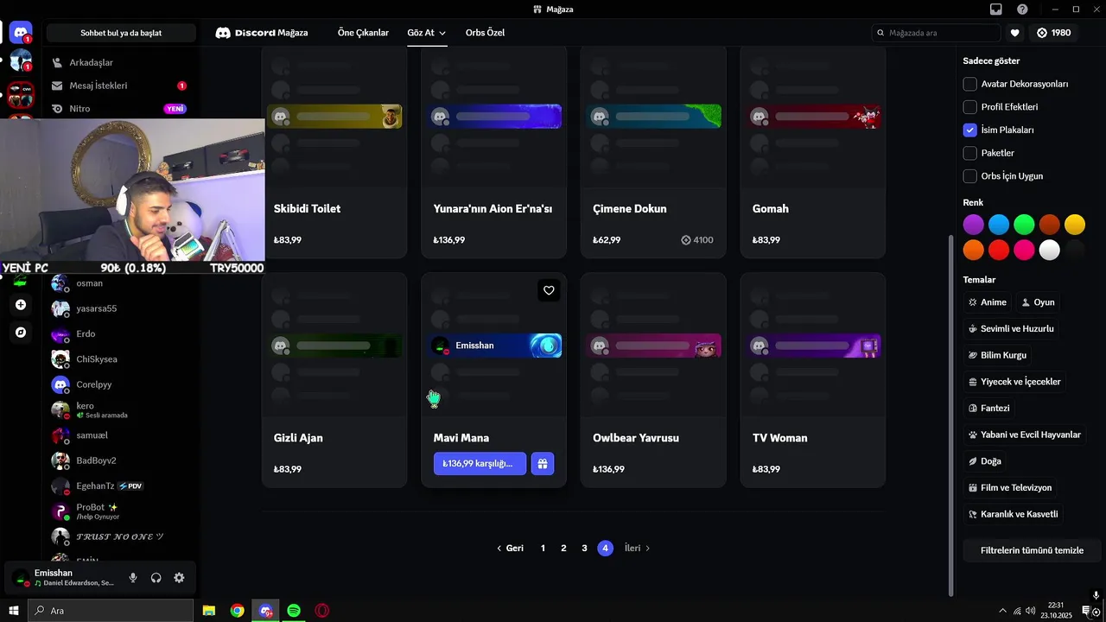Expand Göz At dropdown
Image resolution: width=1106 pixels, height=622 pixels.
point(426,33)
